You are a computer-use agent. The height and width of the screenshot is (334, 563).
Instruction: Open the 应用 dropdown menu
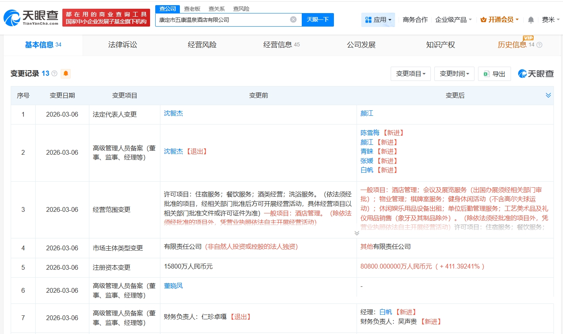(x=378, y=19)
